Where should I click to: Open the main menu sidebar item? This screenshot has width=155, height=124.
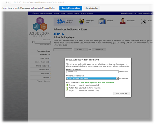[45, 58]
